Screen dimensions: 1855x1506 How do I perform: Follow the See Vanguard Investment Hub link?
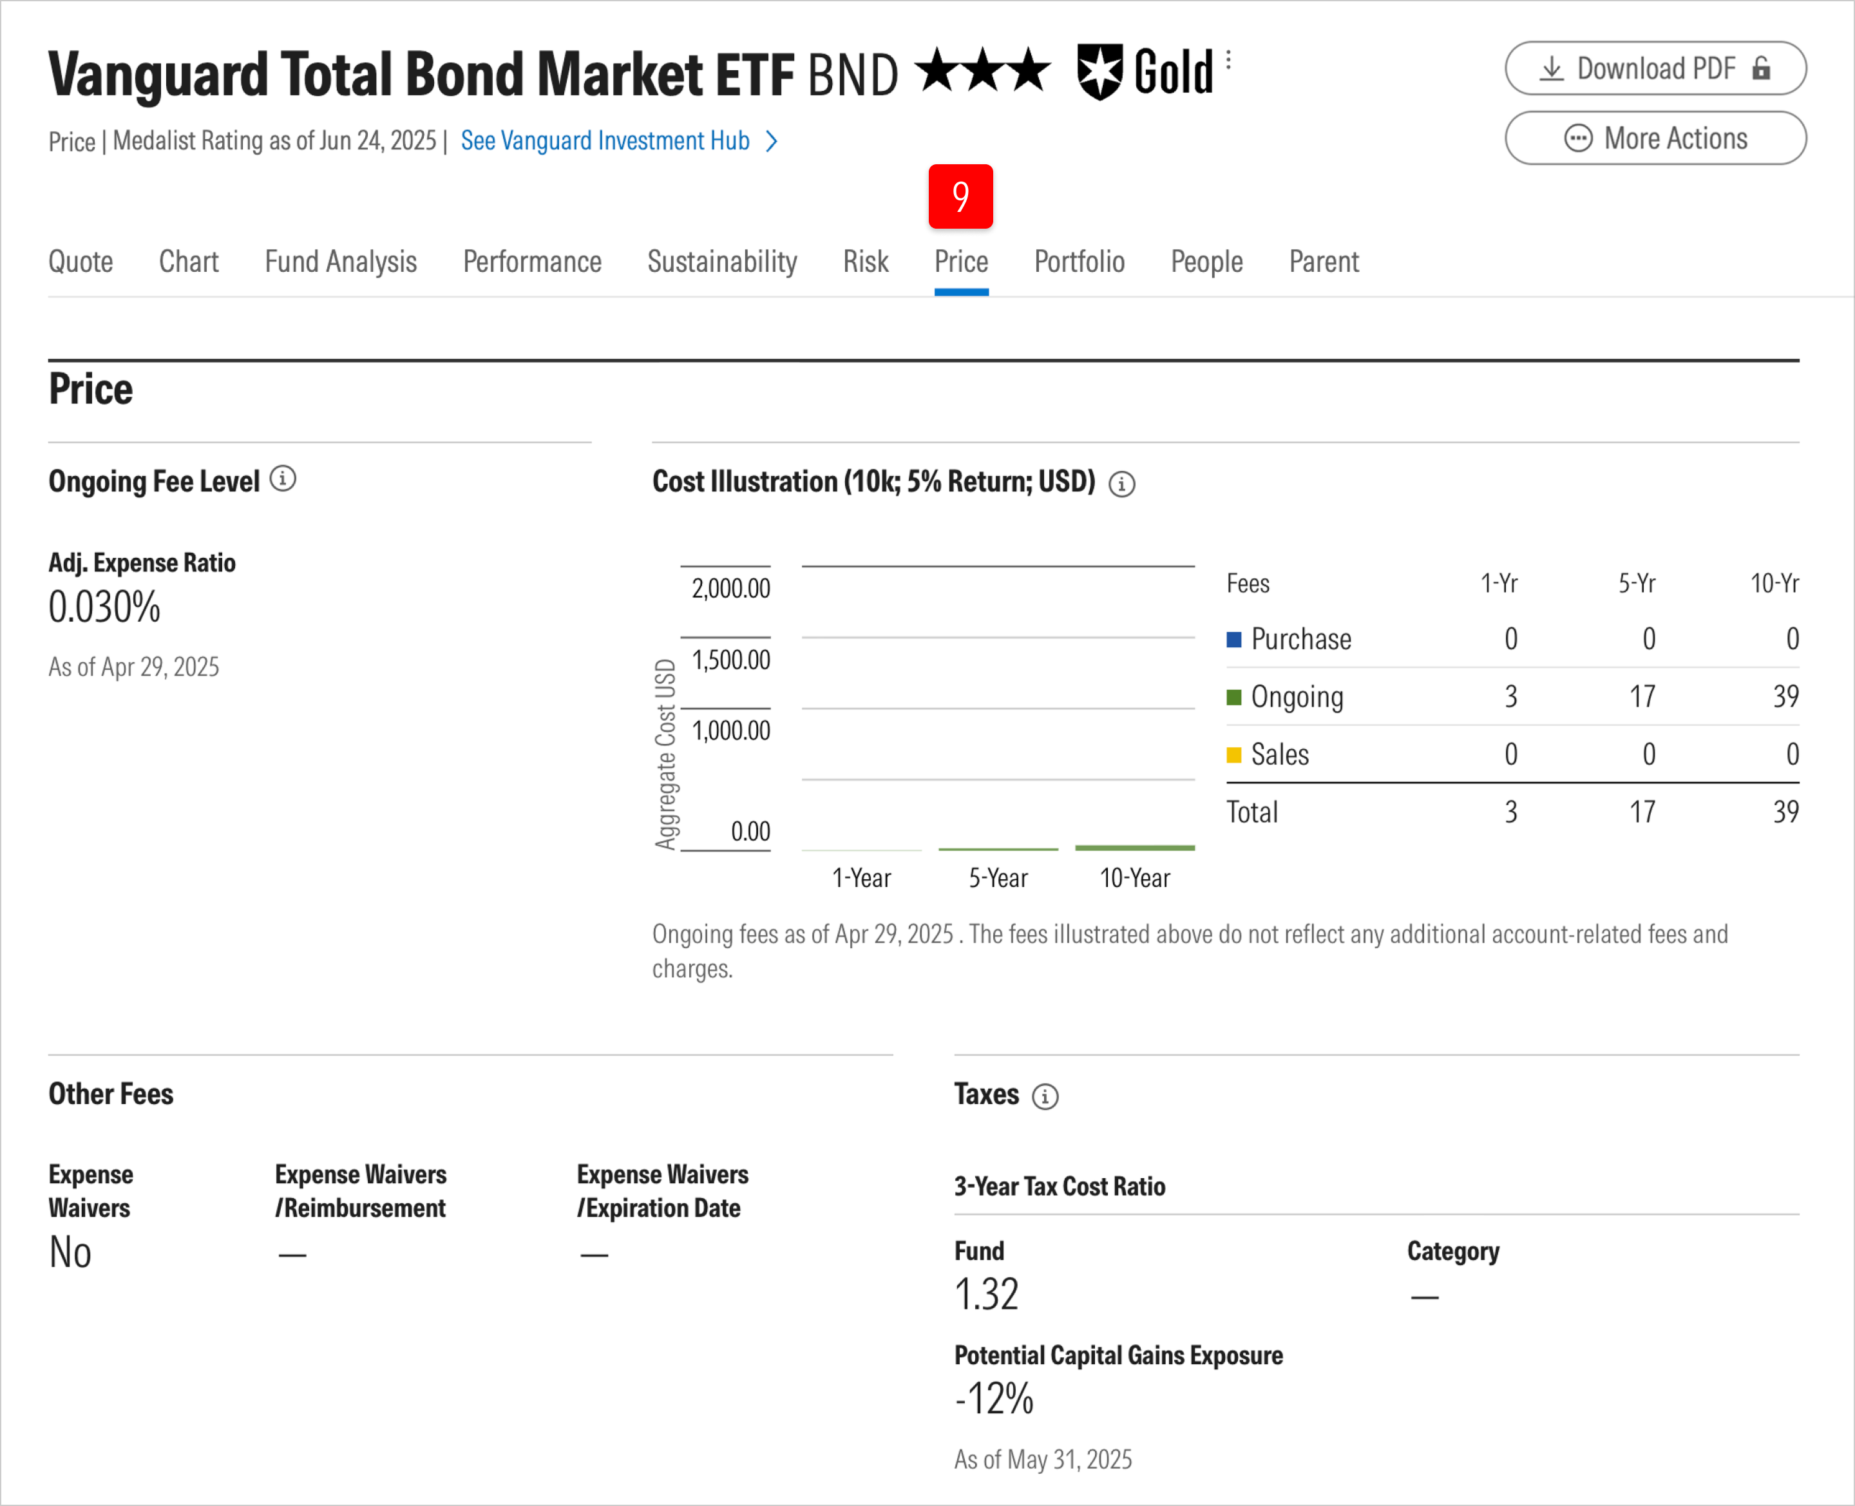pyautogui.click(x=605, y=140)
